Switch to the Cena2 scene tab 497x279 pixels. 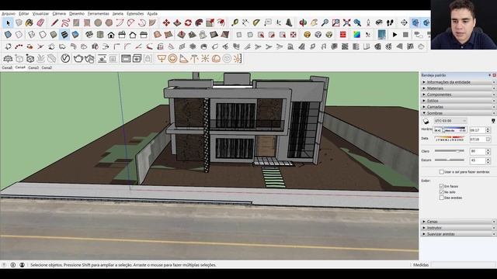tap(47, 67)
